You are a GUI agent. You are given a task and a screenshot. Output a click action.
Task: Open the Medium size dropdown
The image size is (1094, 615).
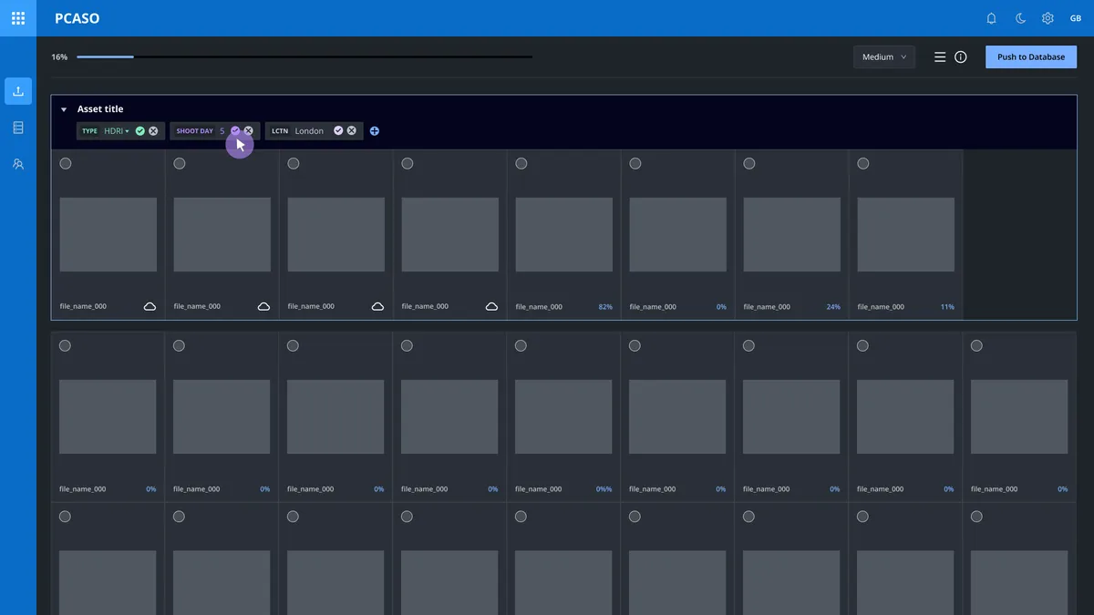coord(883,57)
